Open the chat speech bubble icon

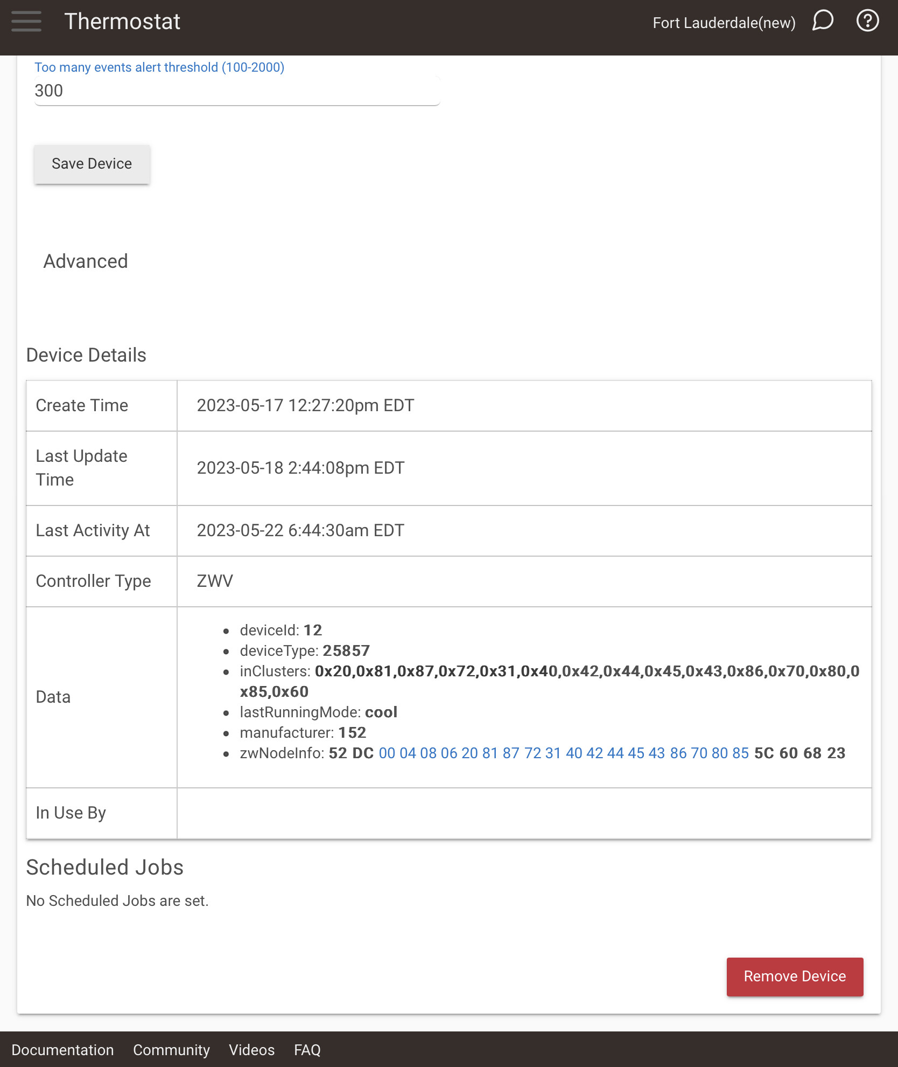tap(822, 22)
